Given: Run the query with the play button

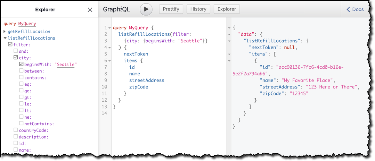Looking at the screenshot, I should coord(146,9).
